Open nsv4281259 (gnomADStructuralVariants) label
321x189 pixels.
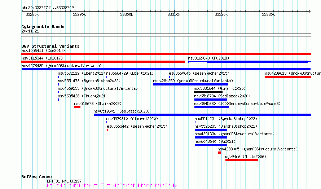coord(193,81)
